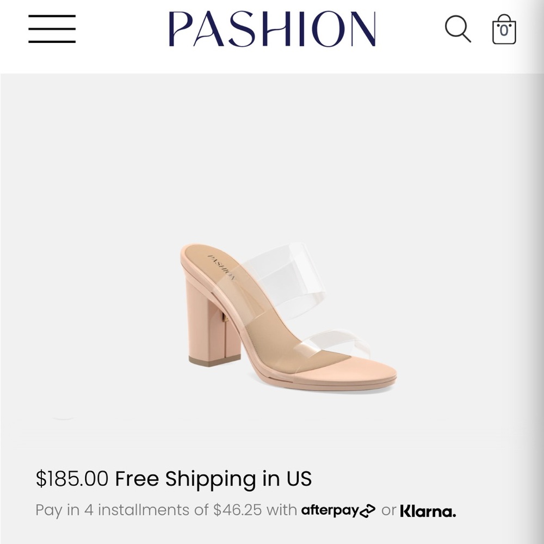The height and width of the screenshot is (544, 544).
Task: Click the Free Shipping in US text
Action: pos(212,479)
